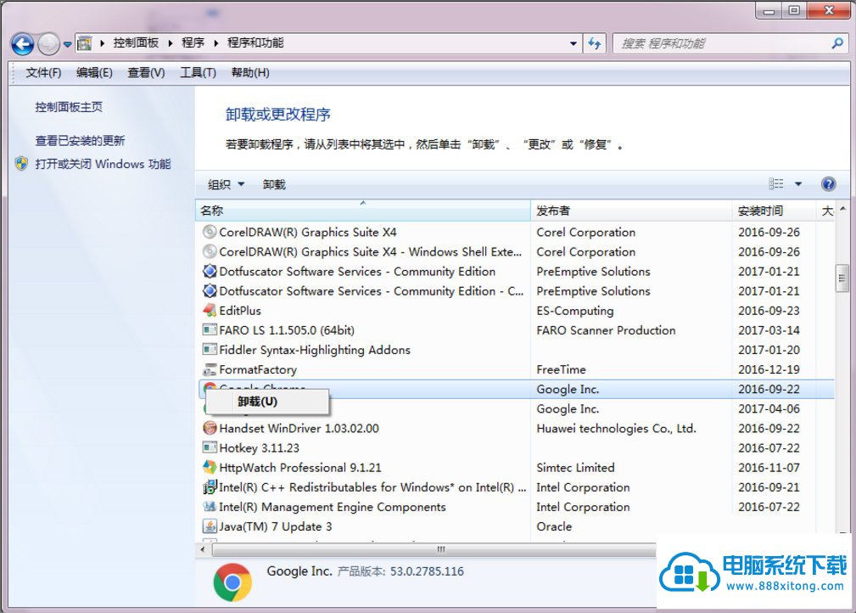
Task: Refresh the Programs and Features list
Action: [x=595, y=43]
